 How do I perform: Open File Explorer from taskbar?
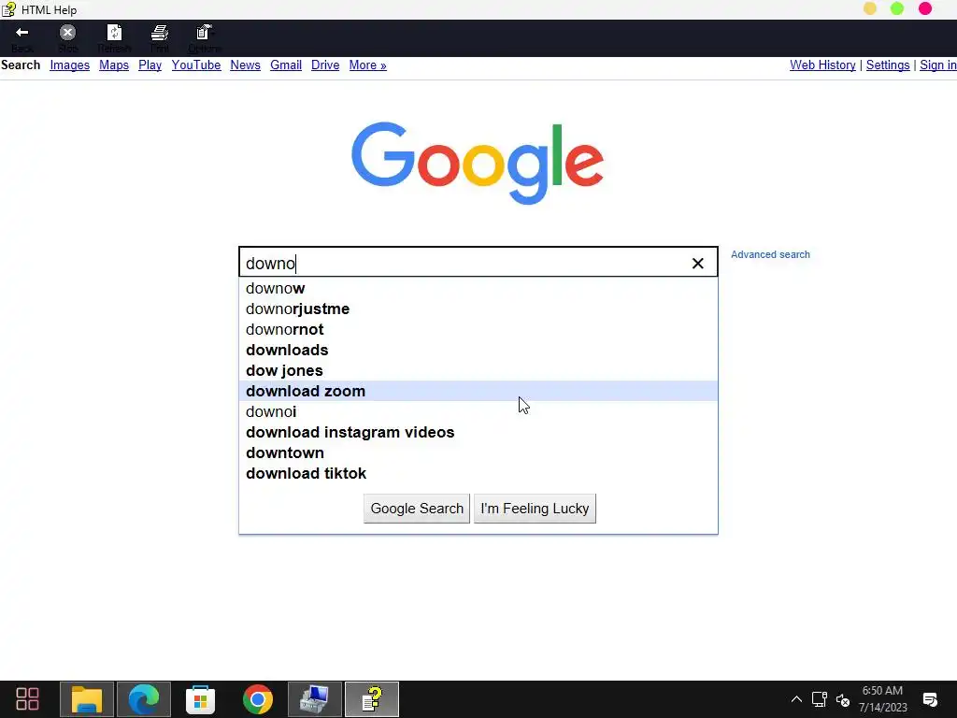click(87, 699)
